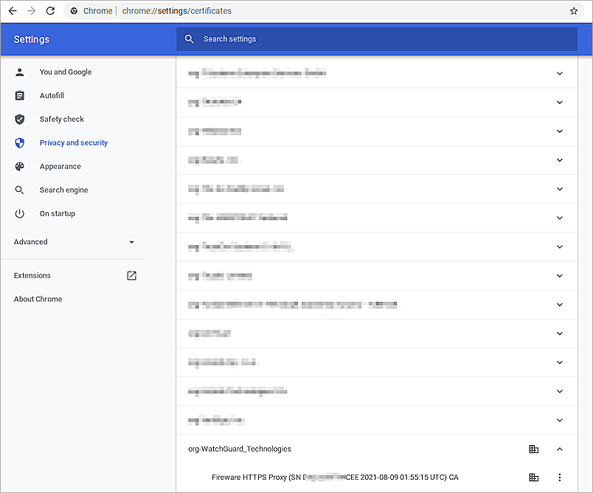The image size is (593, 493).
Task: Expand the first certificate authority in the list
Action: [560, 72]
